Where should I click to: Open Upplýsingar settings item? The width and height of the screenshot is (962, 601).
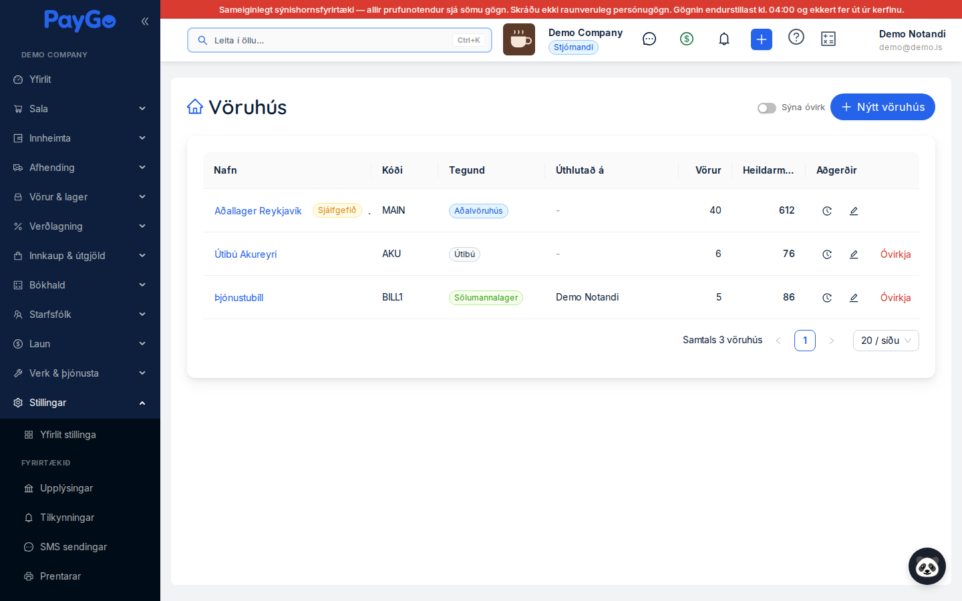point(80,488)
